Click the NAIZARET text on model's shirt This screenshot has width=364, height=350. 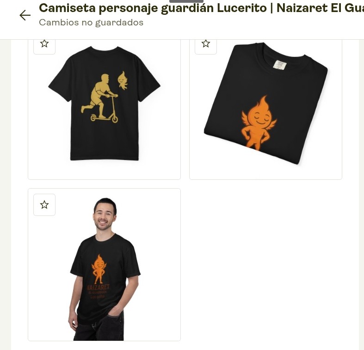point(98,287)
